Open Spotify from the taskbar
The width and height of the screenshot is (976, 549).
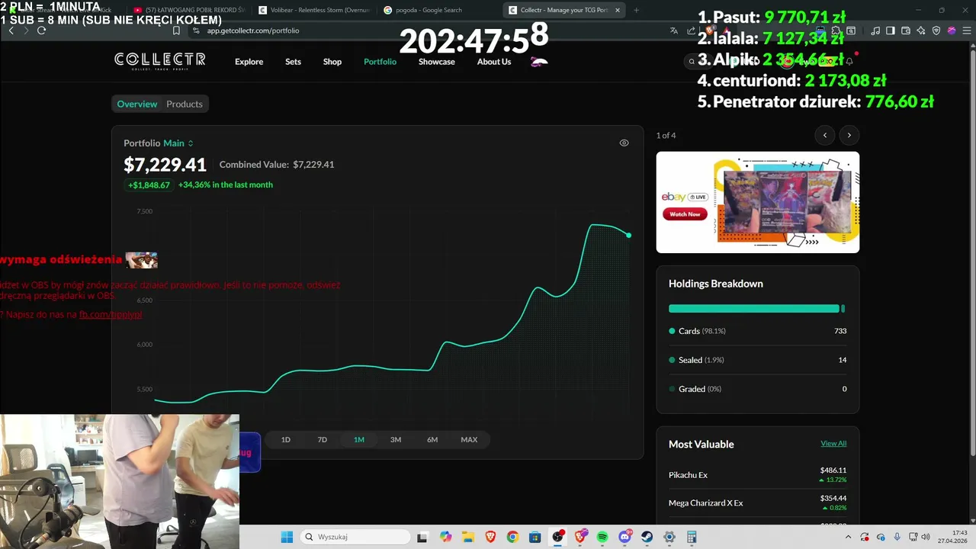[602, 537]
